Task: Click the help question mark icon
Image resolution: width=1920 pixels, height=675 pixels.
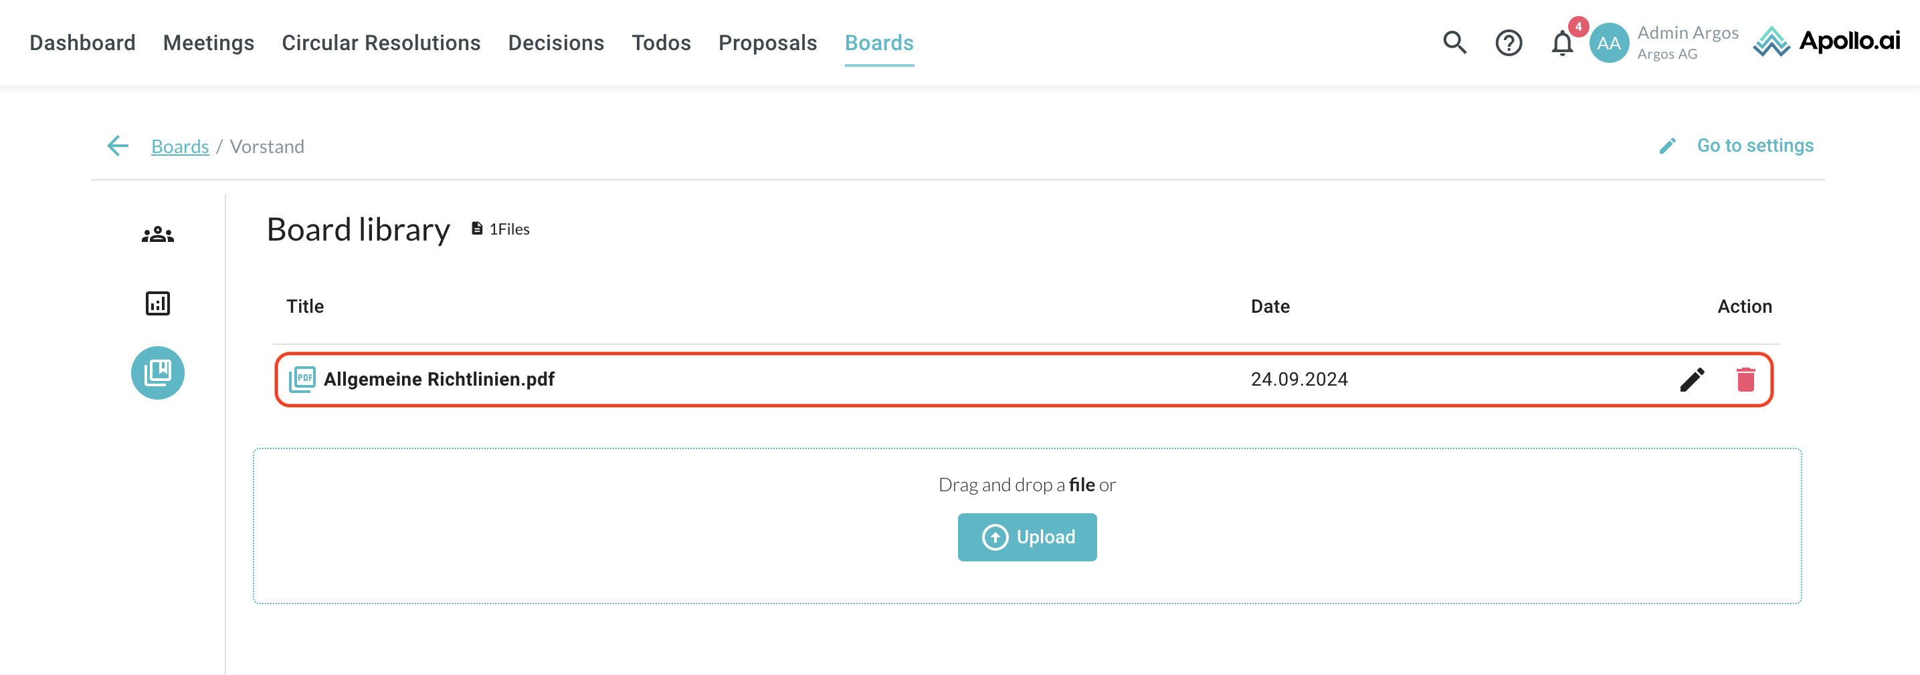Action: click(x=1508, y=43)
